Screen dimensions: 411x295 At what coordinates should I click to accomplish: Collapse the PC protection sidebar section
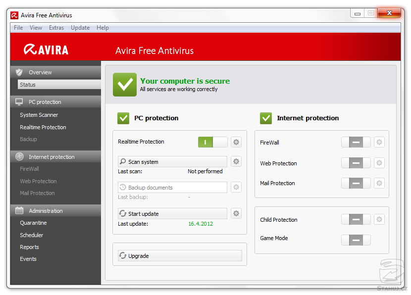[x=55, y=102]
